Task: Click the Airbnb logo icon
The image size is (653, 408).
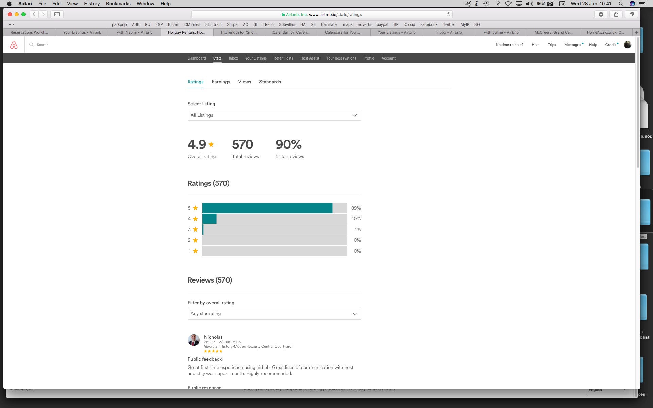Action: pyautogui.click(x=14, y=45)
